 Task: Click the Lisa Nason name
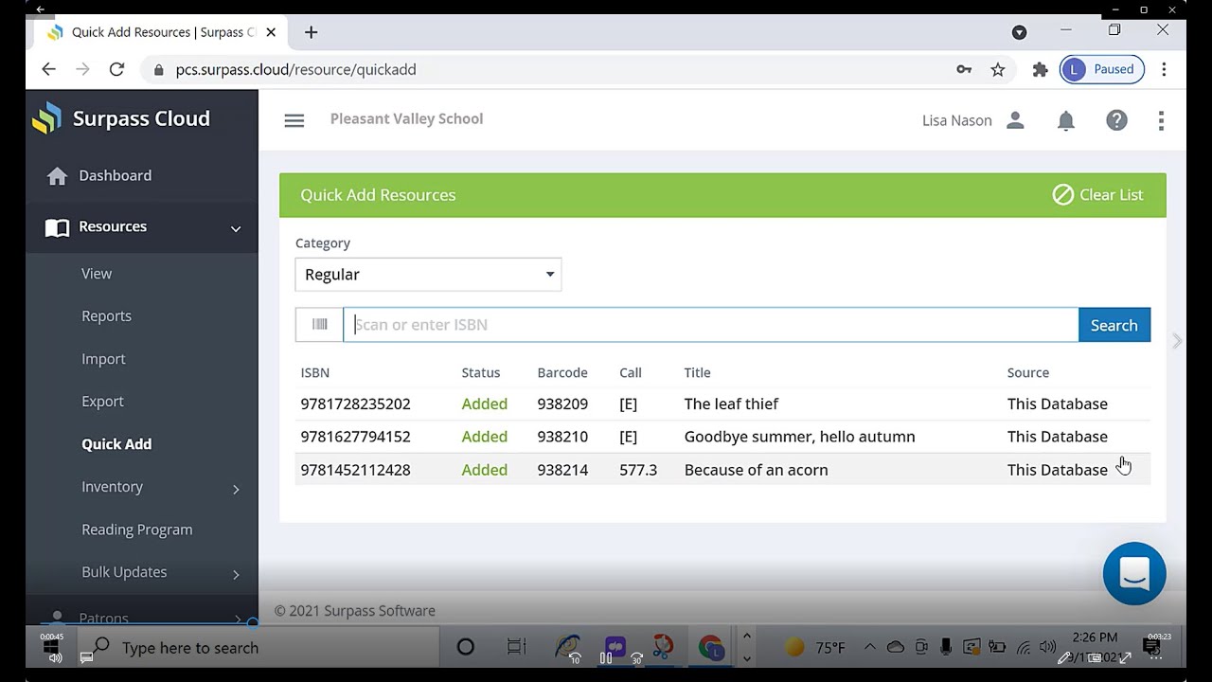tap(957, 120)
